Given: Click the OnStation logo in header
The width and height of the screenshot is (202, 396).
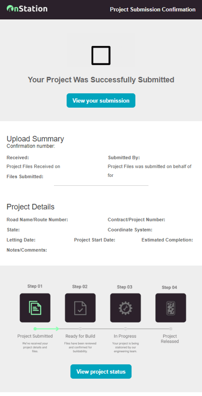Looking at the screenshot, I should [27, 9].
